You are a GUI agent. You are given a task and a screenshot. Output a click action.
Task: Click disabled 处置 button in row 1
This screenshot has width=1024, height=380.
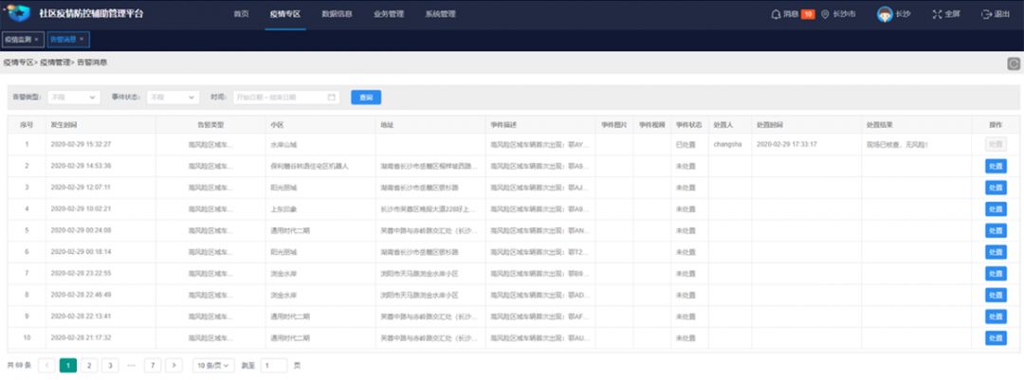[x=996, y=144]
